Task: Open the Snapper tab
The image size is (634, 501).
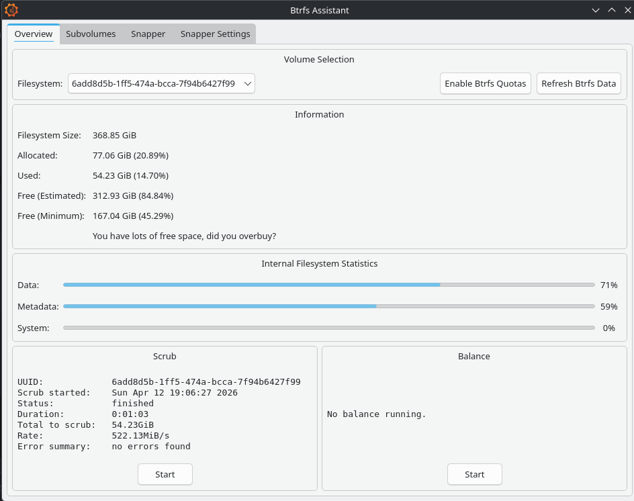Action: tap(148, 34)
